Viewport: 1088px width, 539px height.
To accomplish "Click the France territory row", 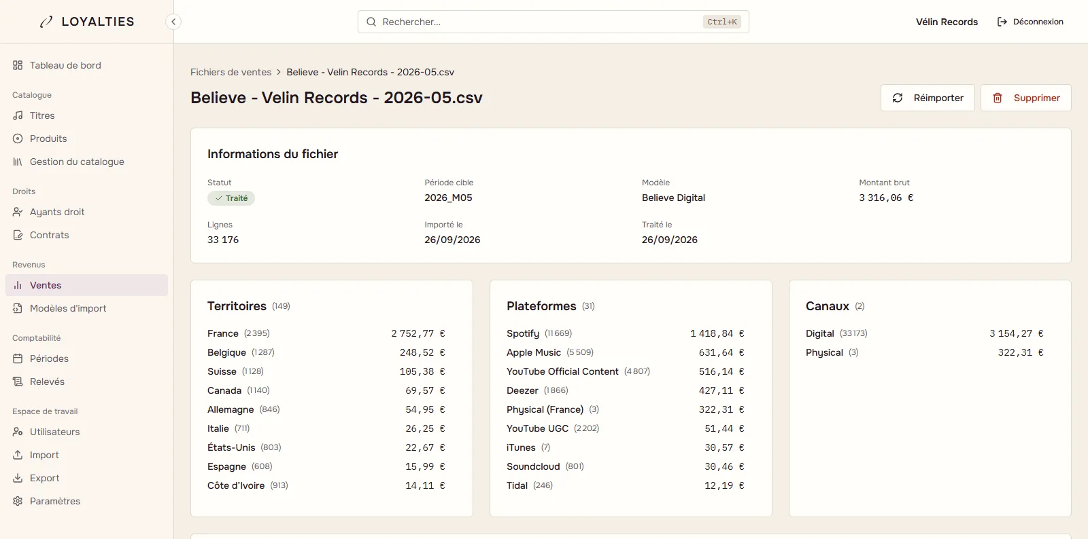I will coord(326,333).
